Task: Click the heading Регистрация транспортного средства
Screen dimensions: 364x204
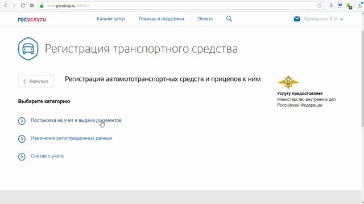Action: pyautogui.click(x=141, y=49)
